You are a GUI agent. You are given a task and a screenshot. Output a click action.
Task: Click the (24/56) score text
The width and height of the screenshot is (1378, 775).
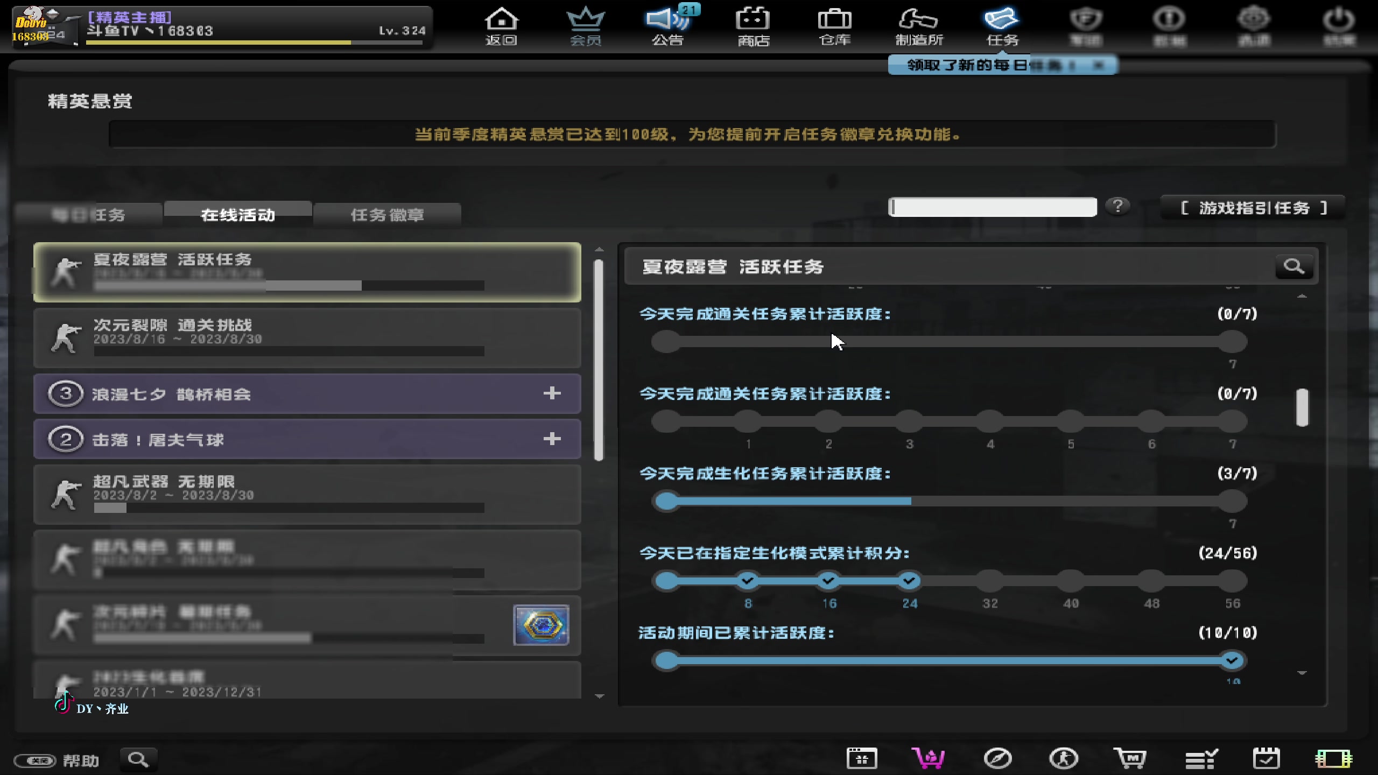pyautogui.click(x=1228, y=553)
